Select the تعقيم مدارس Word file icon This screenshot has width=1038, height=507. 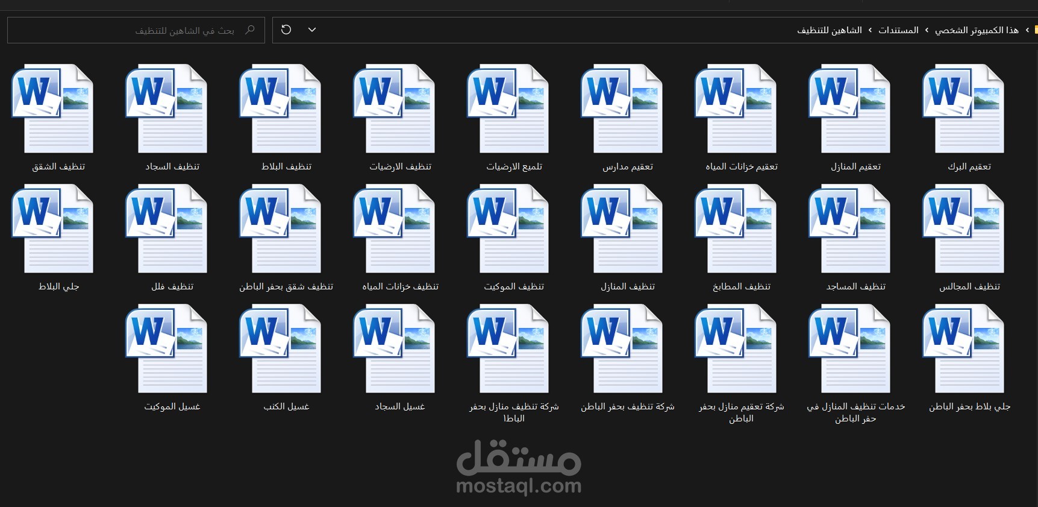(x=622, y=109)
